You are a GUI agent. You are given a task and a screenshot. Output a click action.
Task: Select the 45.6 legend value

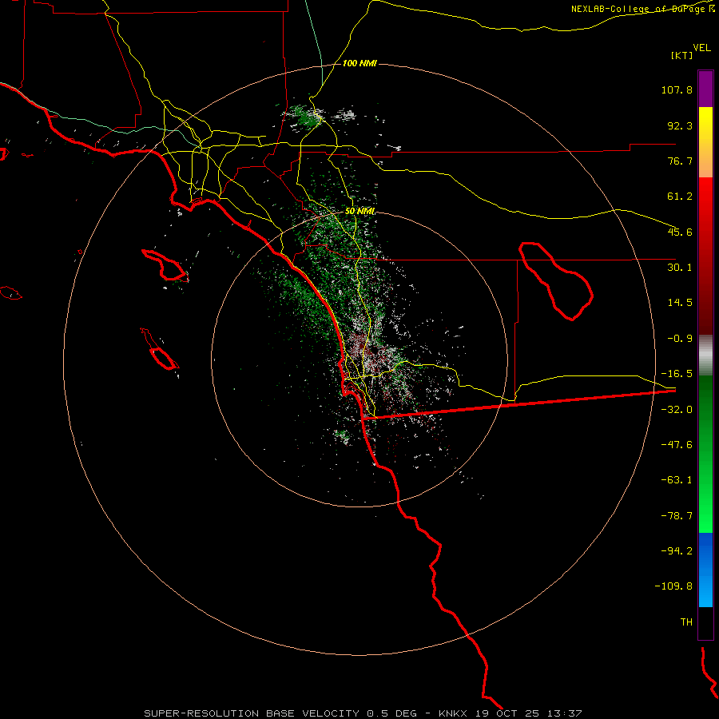click(x=680, y=232)
